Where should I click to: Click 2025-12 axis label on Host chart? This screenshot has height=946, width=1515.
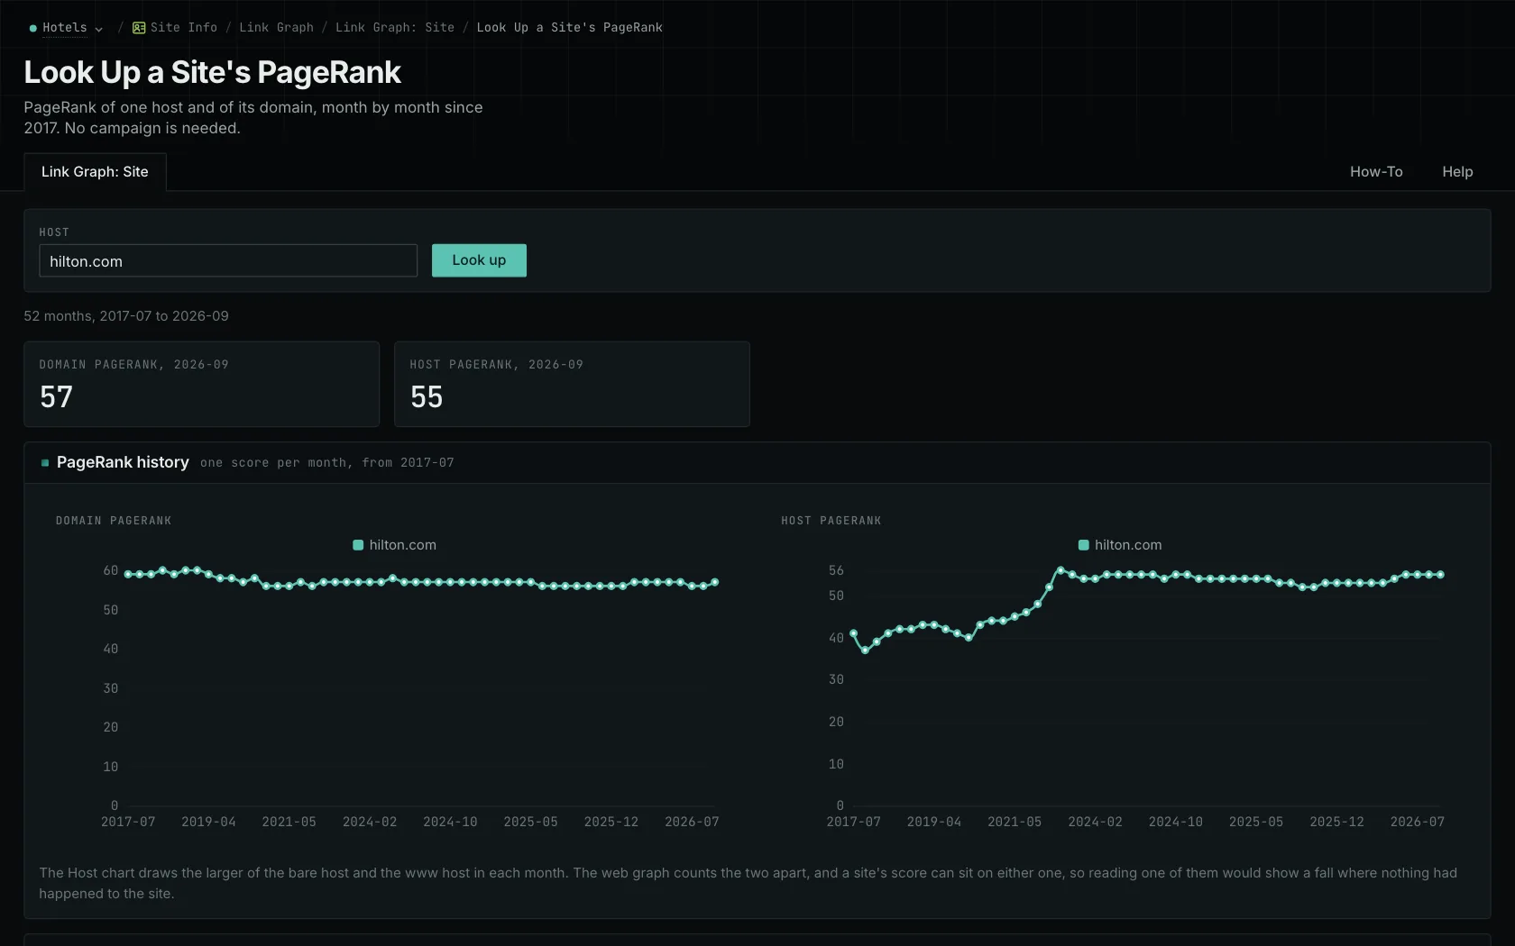pyautogui.click(x=1336, y=822)
